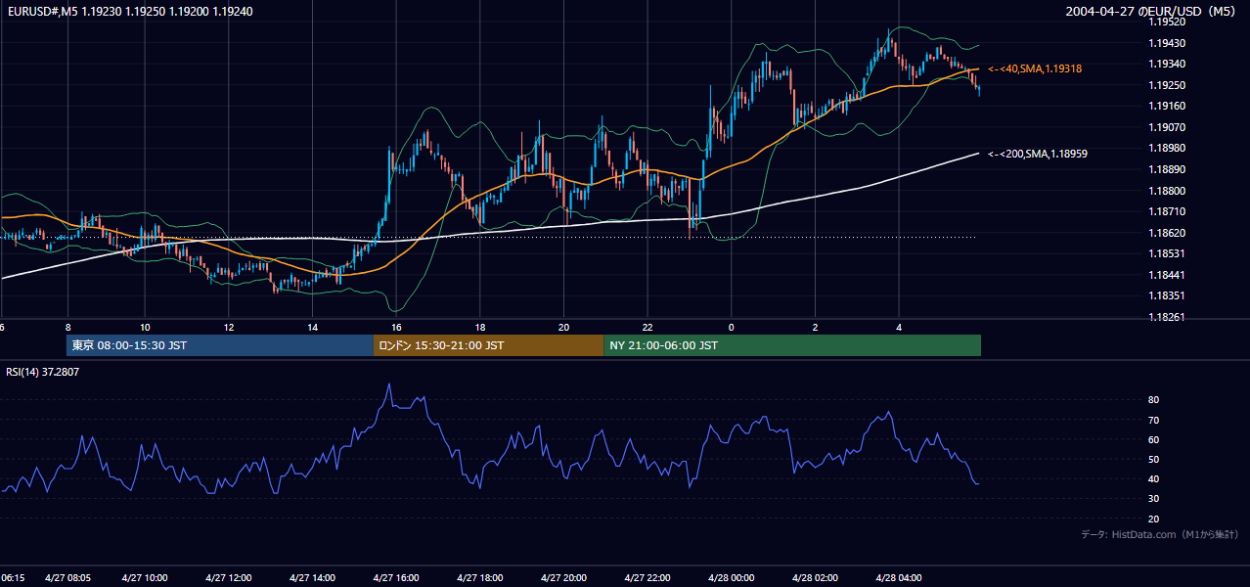Click the 4/27 16:00 bottom time label
The height and width of the screenshot is (587, 1250).
tap(396, 577)
